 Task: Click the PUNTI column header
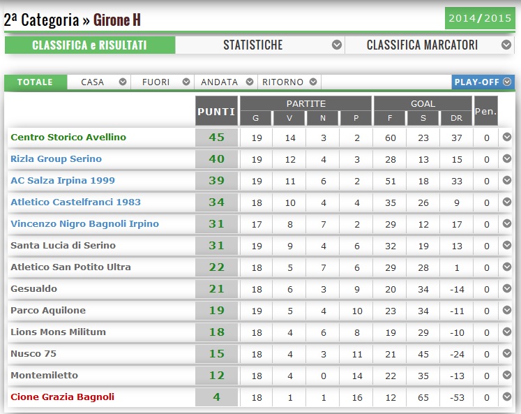(216, 111)
